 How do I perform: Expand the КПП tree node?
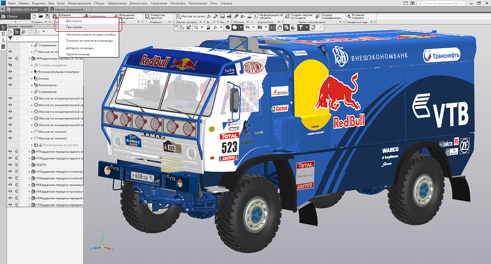30,165
